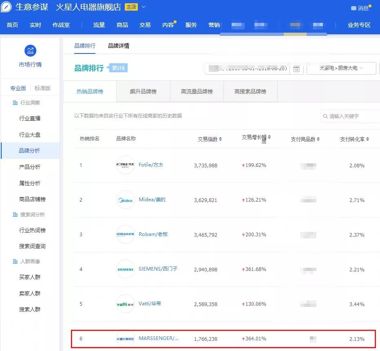Viewport: 380px width, 351px height.
Task: Click the Midea brand logo
Action: pyautogui.click(x=125, y=200)
